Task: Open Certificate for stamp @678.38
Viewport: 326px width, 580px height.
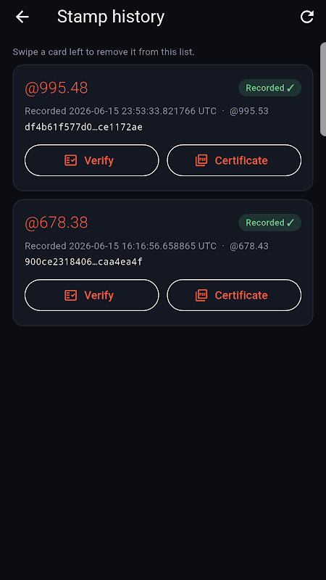Action: (234, 295)
